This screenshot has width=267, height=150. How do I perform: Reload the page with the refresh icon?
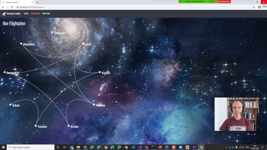tap(12, 7)
